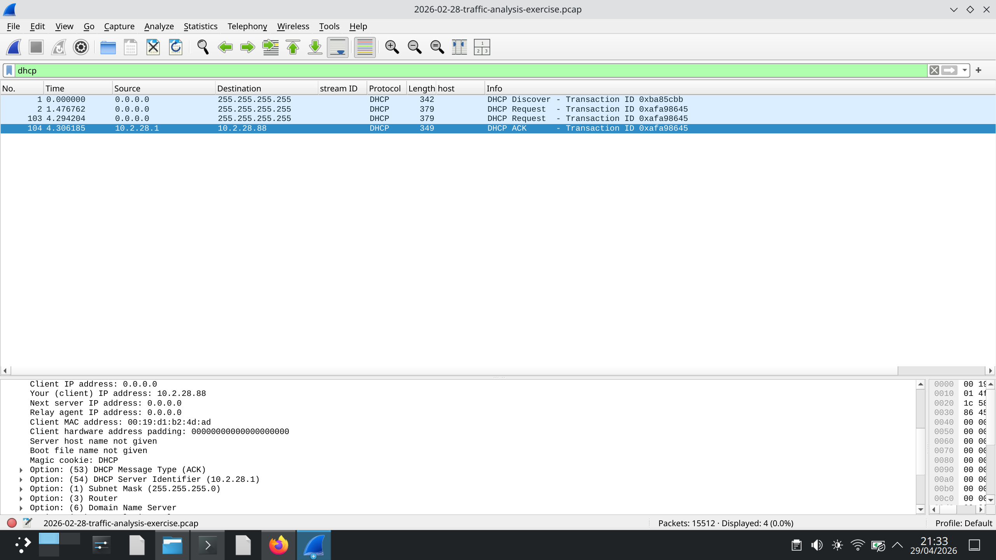Open the View menu
The height and width of the screenshot is (560, 996).
(x=64, y=26)
